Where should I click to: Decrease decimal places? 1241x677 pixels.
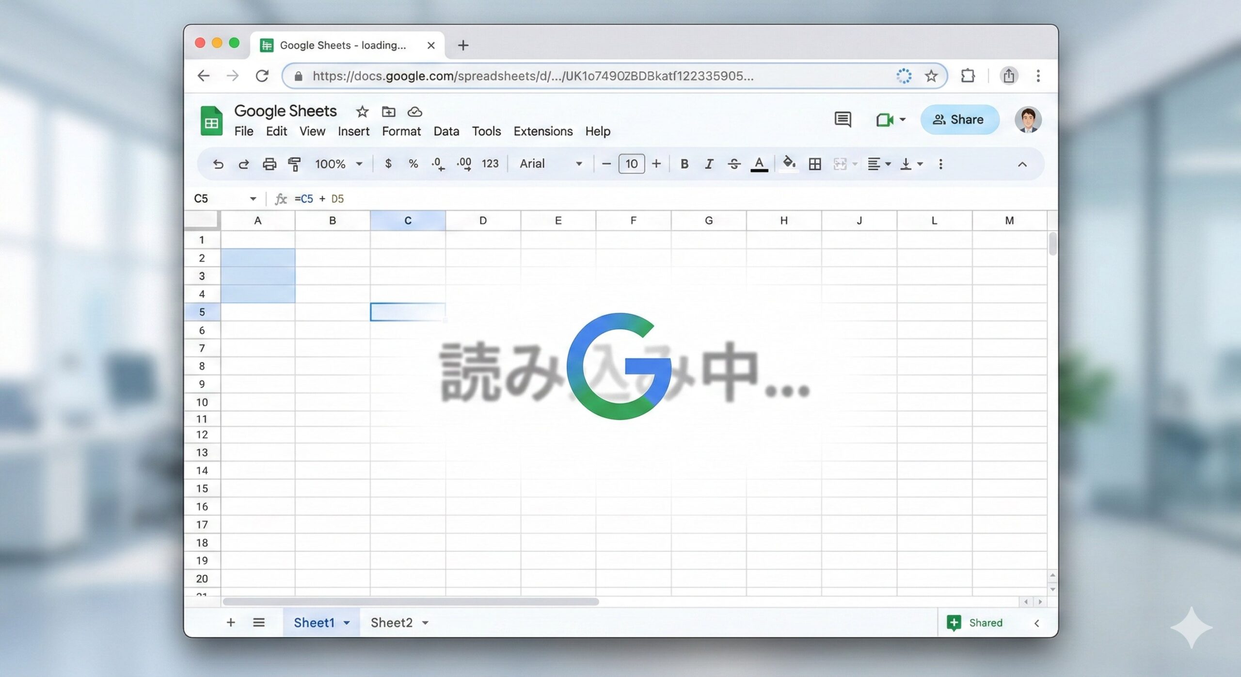(x=439, y=164)
